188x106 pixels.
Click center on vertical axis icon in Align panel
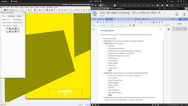pyautogui.click(x=13, y=29)
